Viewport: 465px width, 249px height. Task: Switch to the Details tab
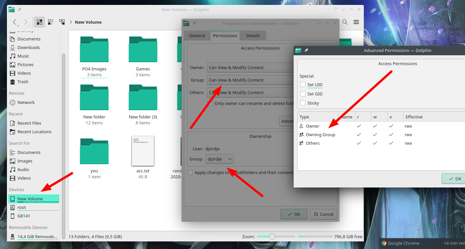253,36
